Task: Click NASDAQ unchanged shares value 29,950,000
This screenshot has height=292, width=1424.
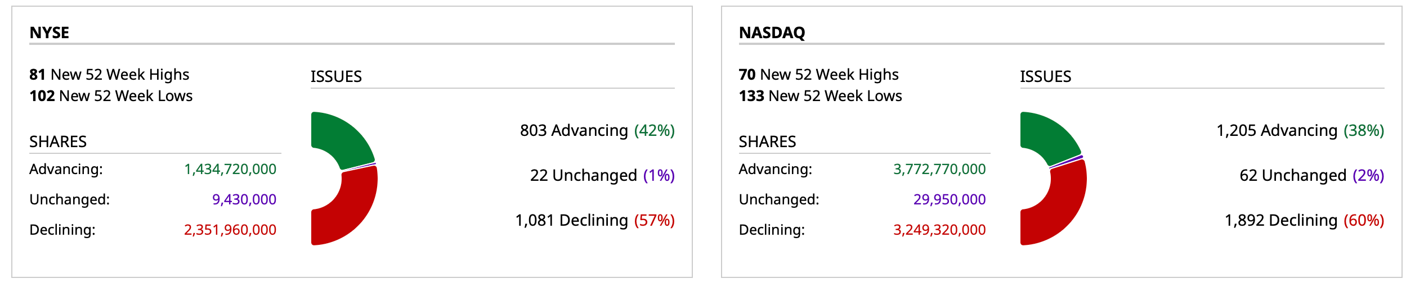Action: 949,199
